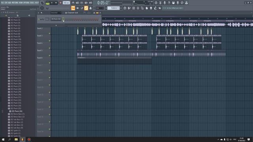
Task: Adjust the master volume knob
Action: click(x=42, y=3)
